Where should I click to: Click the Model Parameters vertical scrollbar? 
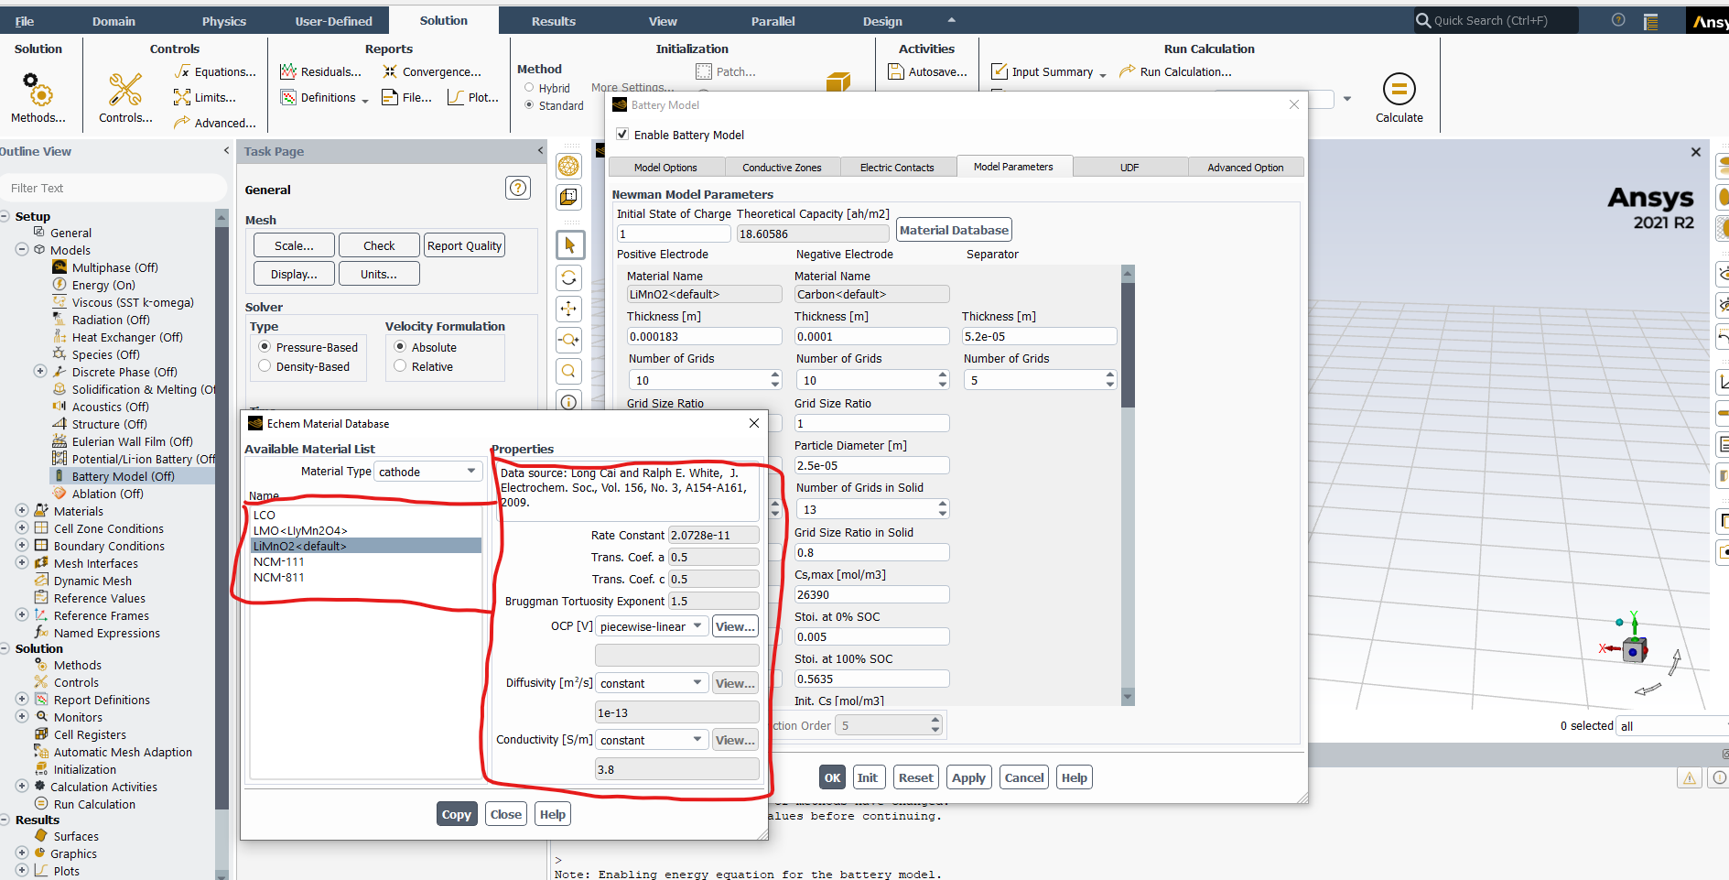[1128, 343]
